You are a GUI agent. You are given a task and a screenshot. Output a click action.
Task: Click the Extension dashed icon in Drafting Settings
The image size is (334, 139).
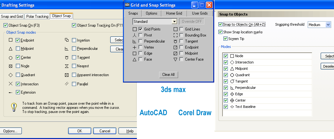coord(11,93)
